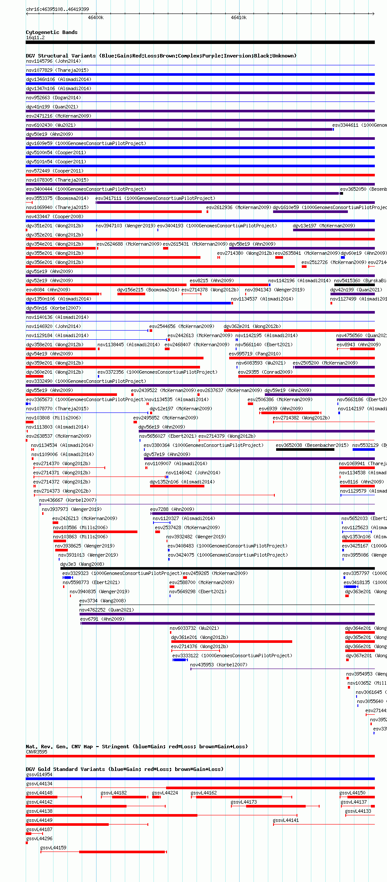Select esv2544656 (McKernan2009) variant
Image resolution: width=387 pixels, height=882 pixels.
pyautogui.click(x=182, y=326)
